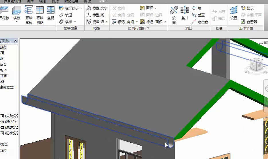Select the 幕墙系统 curtain system tool
This screenshot has height=159, width=268.
(x=29, y=14)
